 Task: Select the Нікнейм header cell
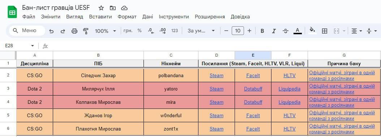[x=171, y=63]
